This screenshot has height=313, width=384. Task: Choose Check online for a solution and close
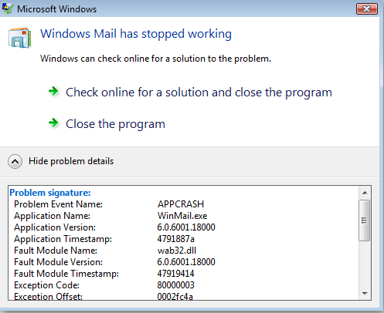[x=199, y=93]
